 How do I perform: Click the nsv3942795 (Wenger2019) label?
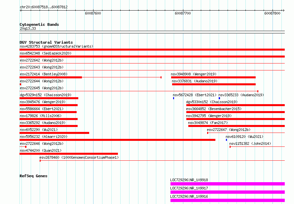(x=209, y=116)
